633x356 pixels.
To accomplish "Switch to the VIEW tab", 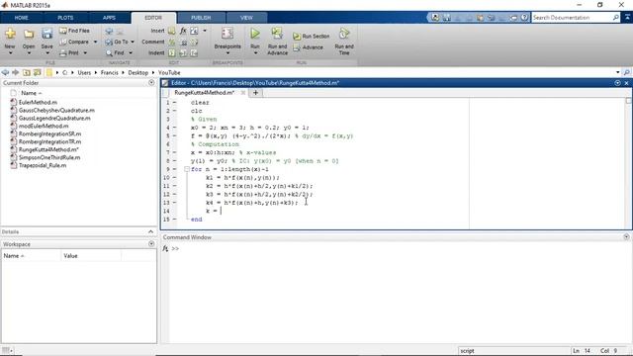I will point(246,18).
